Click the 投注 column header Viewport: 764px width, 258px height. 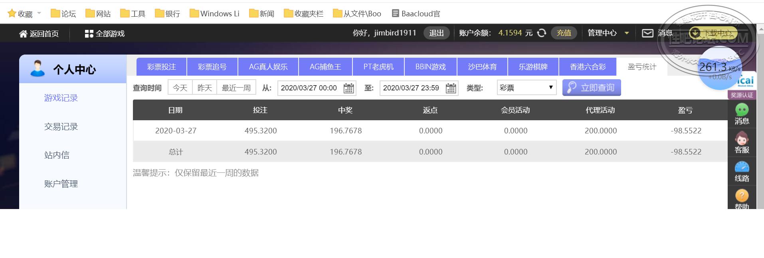coord(260,110)
